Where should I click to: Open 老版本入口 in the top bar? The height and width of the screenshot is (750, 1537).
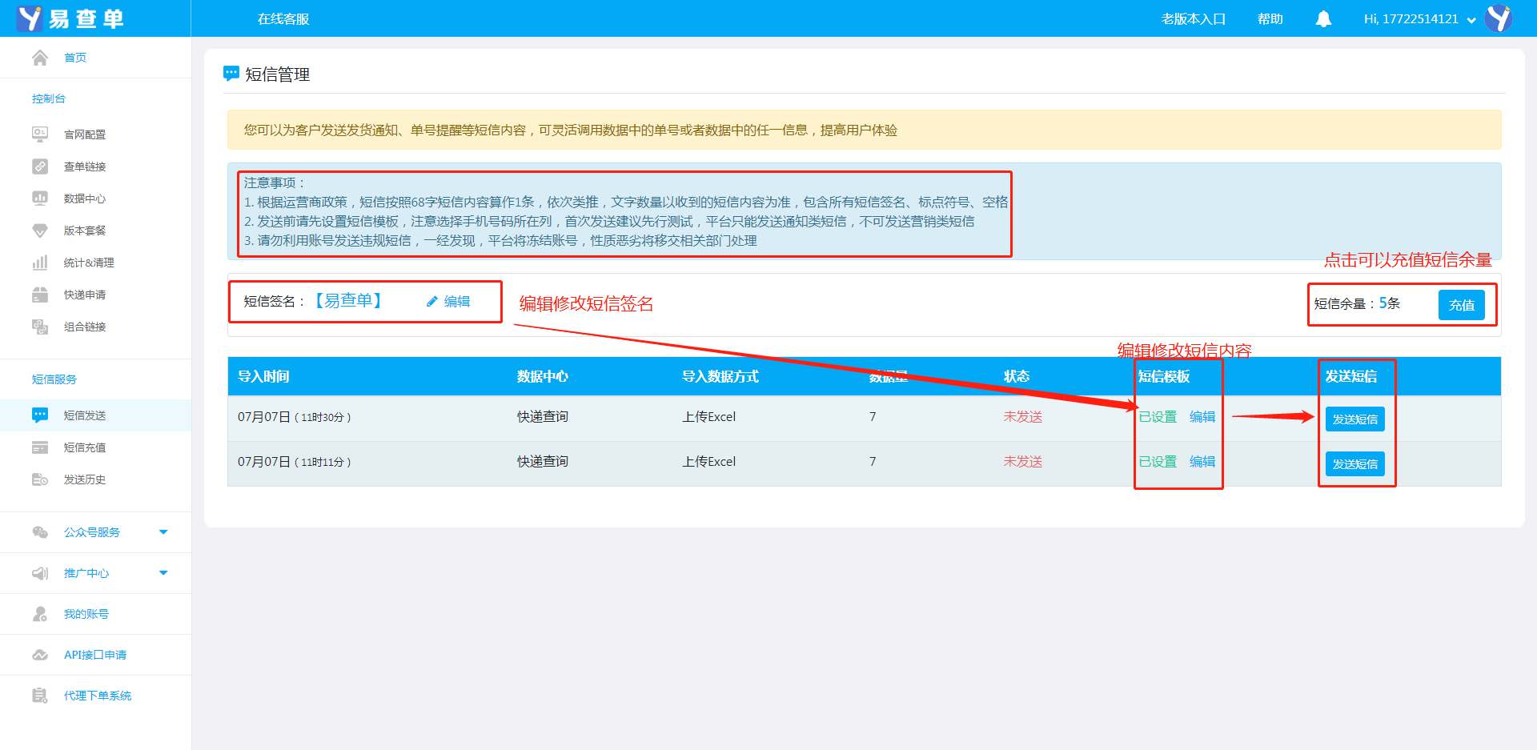point(1193,19)
